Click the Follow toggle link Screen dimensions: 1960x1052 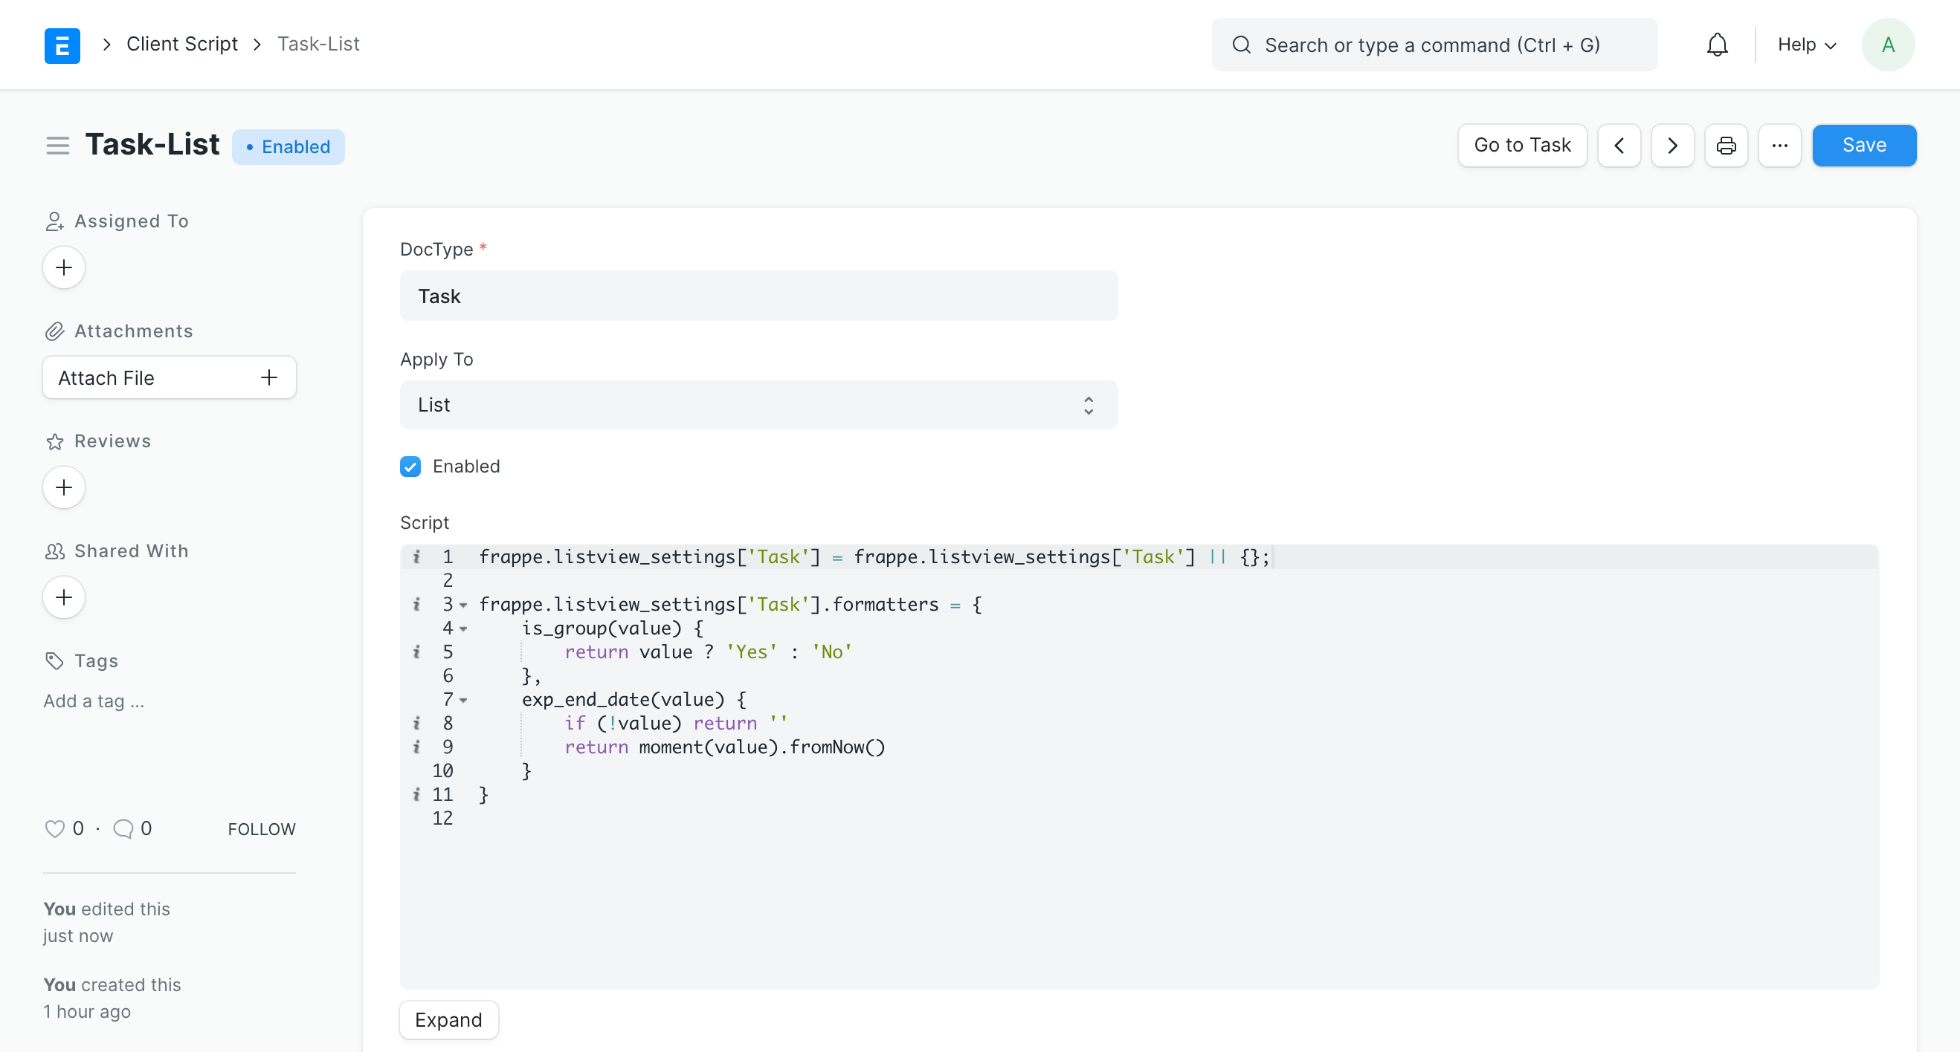click(x=262, y=828)
